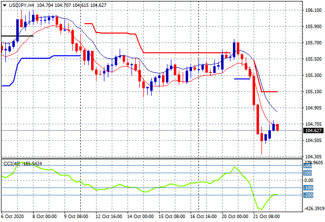Click the black horizontal line near 105.780
Image resolution: width=325 pixels, height=222 pixels.
pyautogui.click(x=17, y=36)
